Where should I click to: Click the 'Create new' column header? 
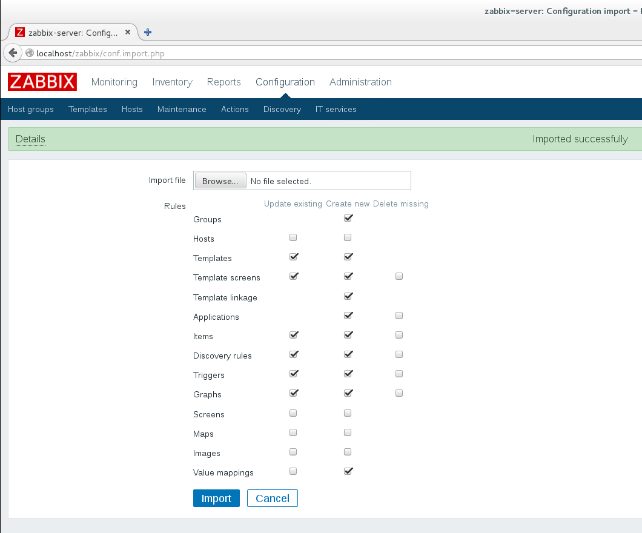[348, 204]
